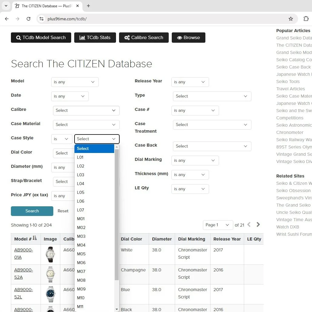The image size is (312, 312).
Task: Click the Release Year column header
Action: coord(227,239)
